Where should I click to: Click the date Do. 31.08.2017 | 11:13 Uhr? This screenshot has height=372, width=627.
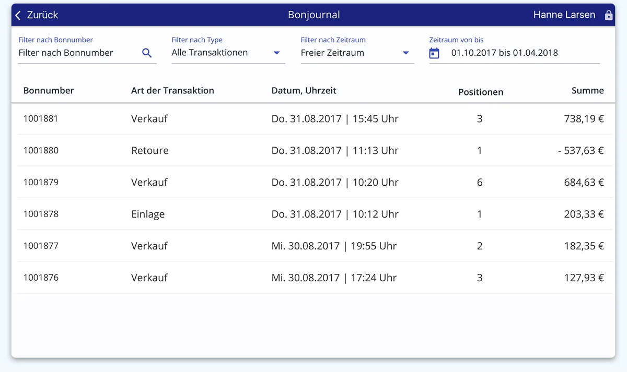[335, 151]
